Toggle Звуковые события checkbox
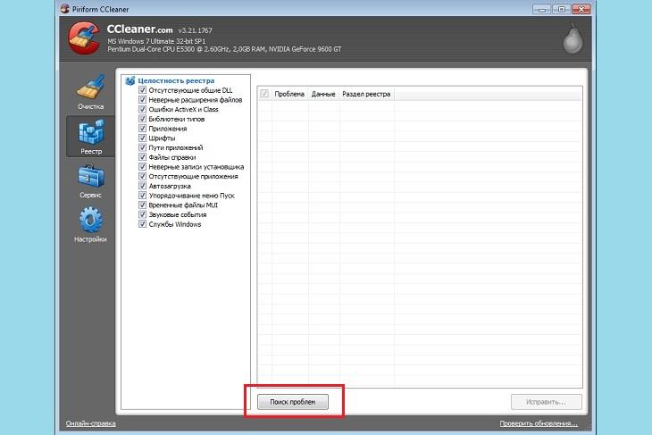This screenshot has height=435, width=652. pyautogui.click(x=142, y=214)
